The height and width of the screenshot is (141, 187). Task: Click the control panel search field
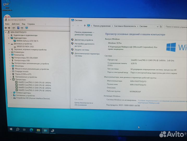tap(176, 26)
